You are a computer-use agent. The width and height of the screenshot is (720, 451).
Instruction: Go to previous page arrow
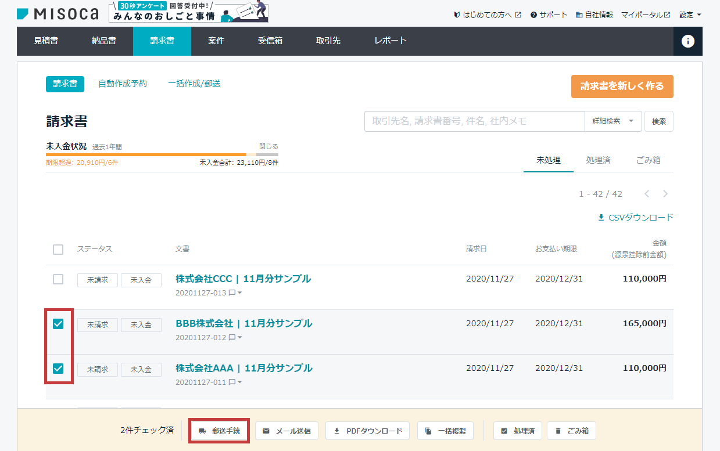point(647,194)
